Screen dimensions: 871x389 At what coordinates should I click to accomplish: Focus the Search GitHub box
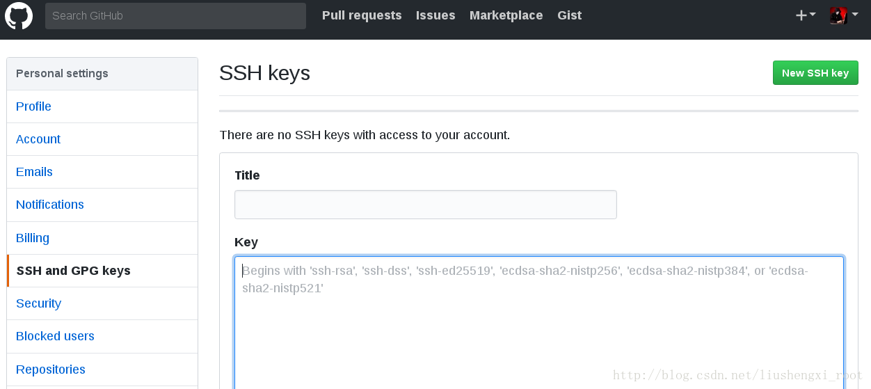pyautogui.click(x=175, y=15)
